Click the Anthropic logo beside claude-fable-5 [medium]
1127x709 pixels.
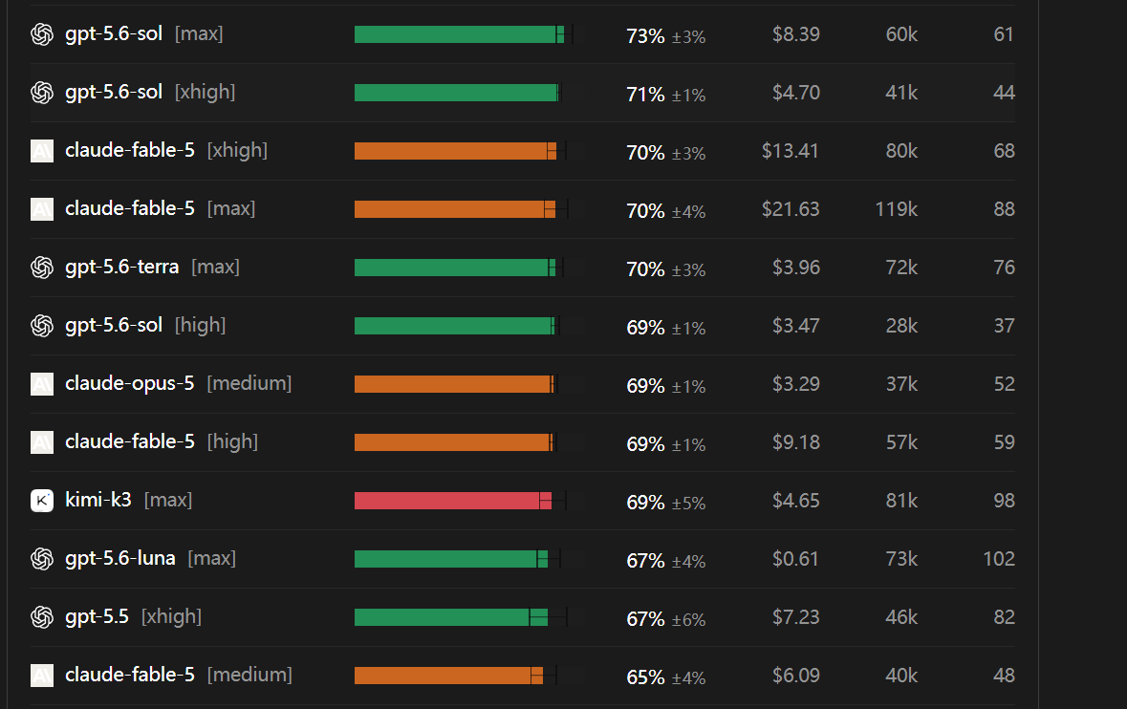pos(42,676)
